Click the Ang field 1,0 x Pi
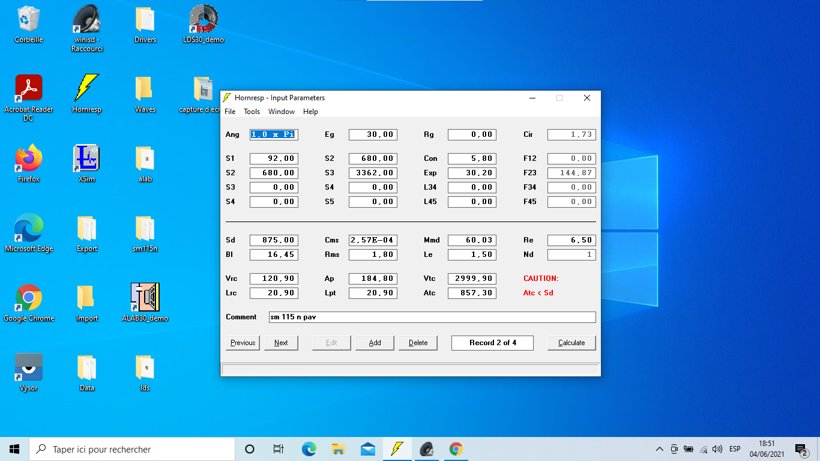Image resolution: width=820 pixels, height=461 pixels. (274, 134)
